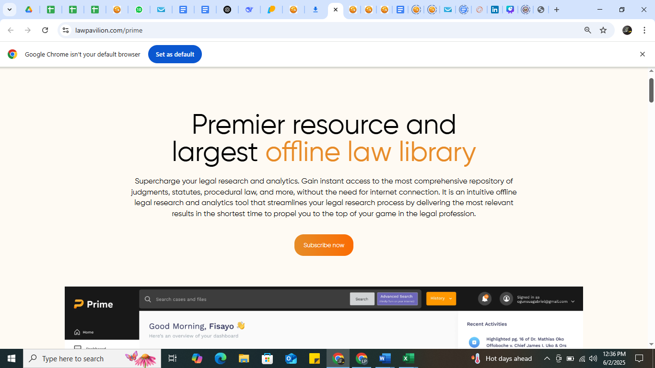Viewport: 655px width, 368px height.
Task: Click the Subscribe now button
Action: [x=324, y=245]
